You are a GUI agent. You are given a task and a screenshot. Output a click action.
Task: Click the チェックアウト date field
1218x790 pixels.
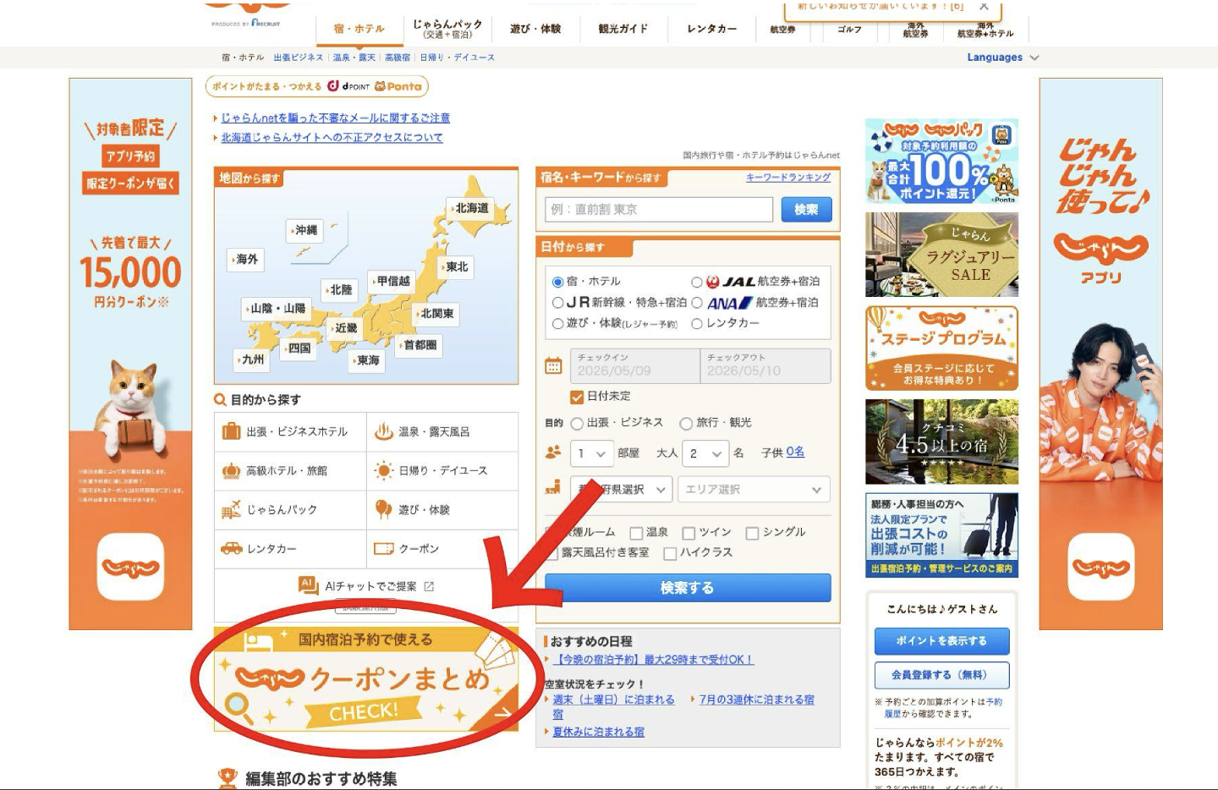coord(765,365)
